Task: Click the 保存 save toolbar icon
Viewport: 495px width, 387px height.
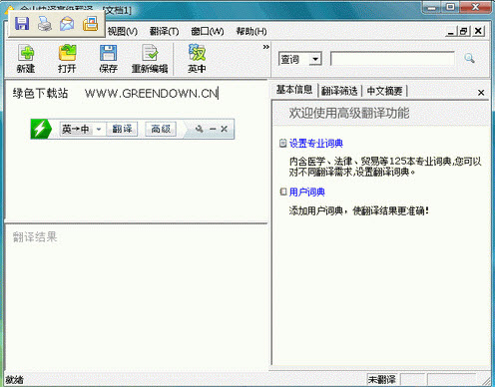Action: (x=108, y=59)
